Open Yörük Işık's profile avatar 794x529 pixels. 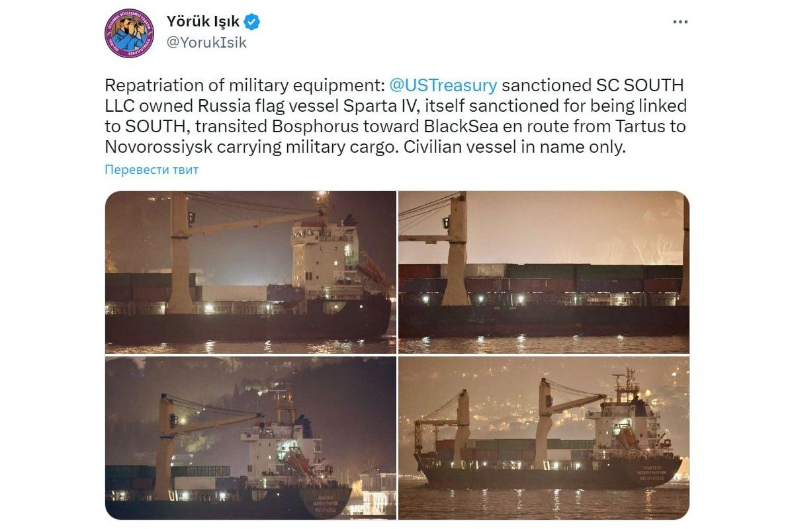(x=130, y=33)
